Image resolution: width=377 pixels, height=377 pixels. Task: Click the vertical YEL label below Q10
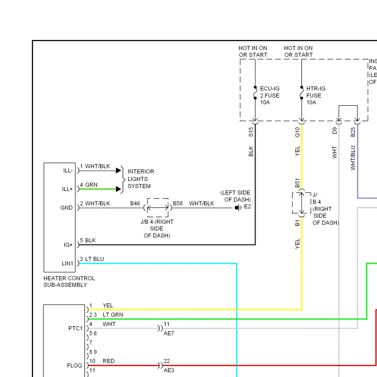coord(297,151)
